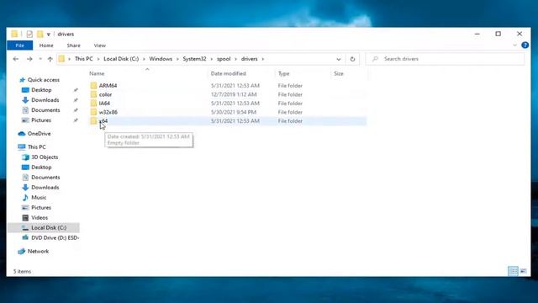The image size is (538, 303).
Task: Open pinned Downloads under Quick access
Action: [45, 100]
